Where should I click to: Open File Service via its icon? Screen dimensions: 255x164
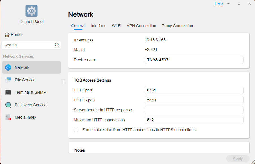[8, 80]
